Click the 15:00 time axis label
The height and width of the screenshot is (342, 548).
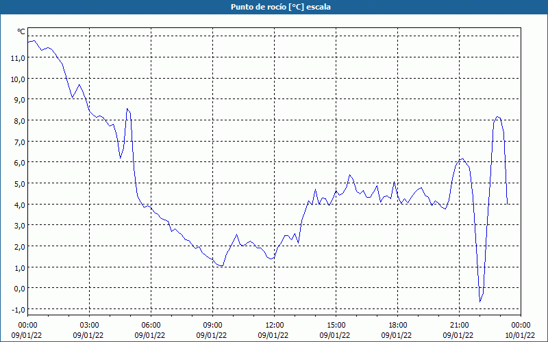pyautogui.click(x=336, y=325)
